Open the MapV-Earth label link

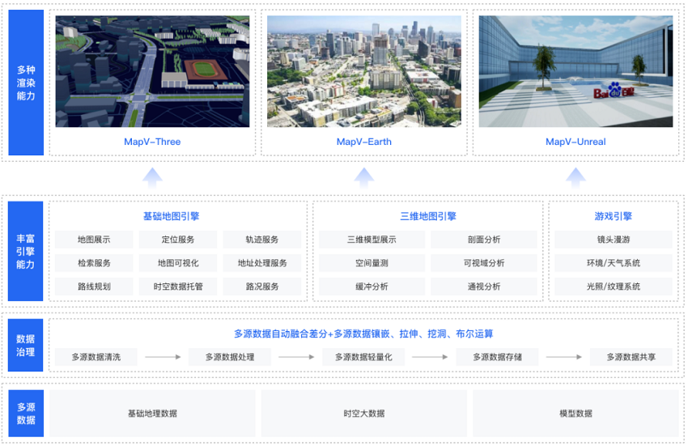(x=363, y=142)
